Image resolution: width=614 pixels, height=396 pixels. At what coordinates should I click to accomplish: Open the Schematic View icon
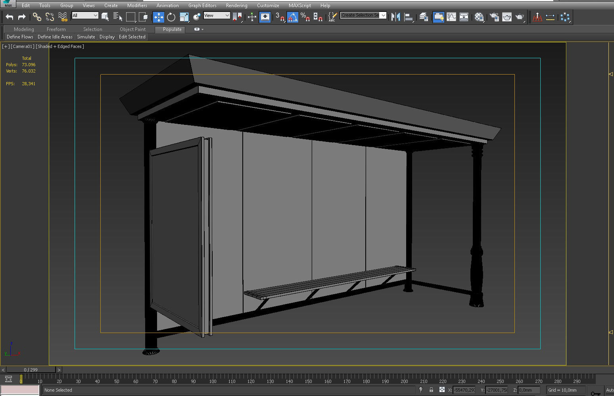464,17
